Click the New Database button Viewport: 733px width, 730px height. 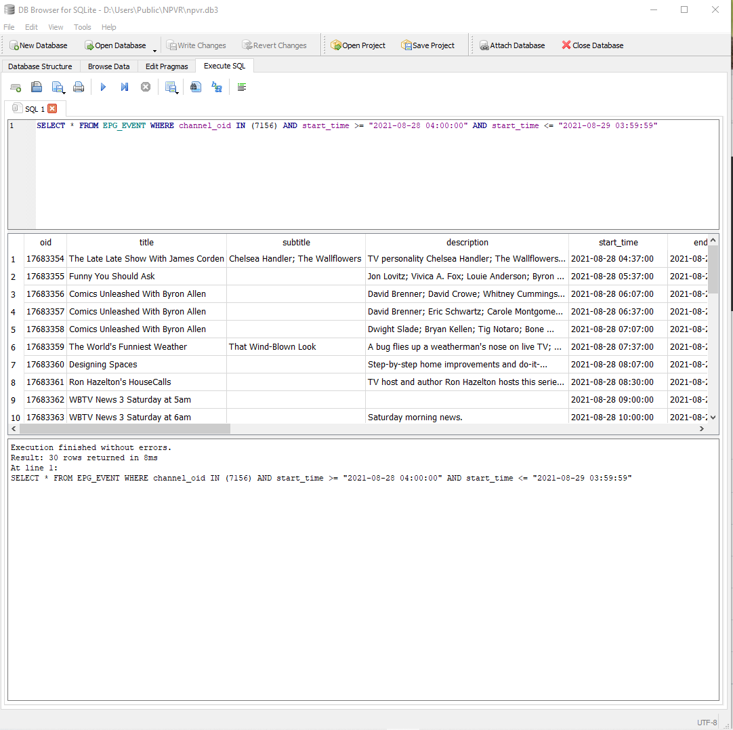39,45
